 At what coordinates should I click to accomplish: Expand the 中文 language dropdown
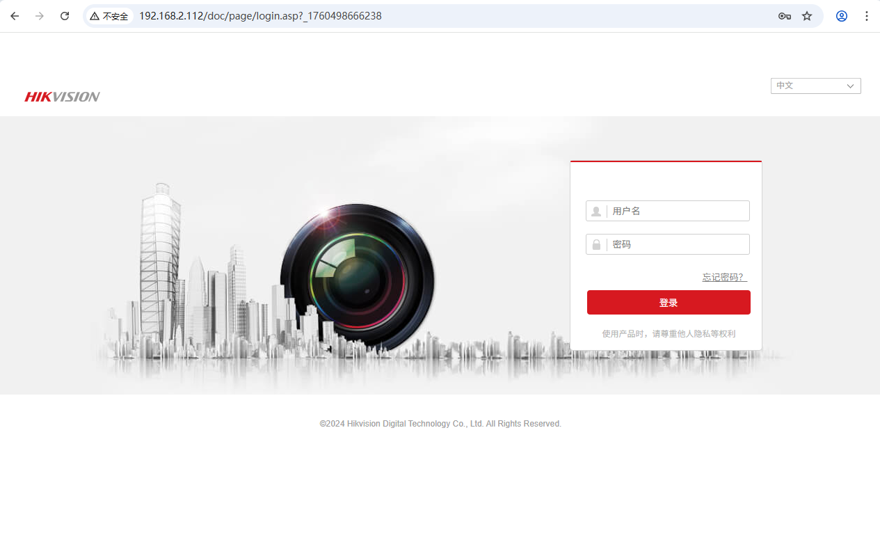(815, 86)
